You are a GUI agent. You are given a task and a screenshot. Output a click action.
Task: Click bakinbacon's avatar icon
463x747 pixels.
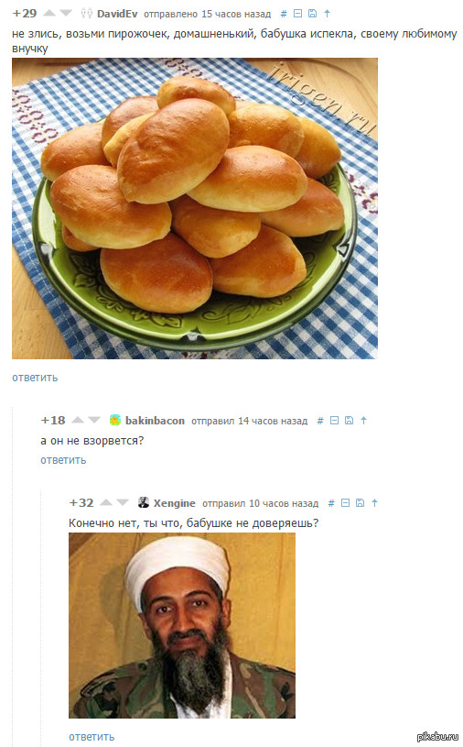pos(115,420)
